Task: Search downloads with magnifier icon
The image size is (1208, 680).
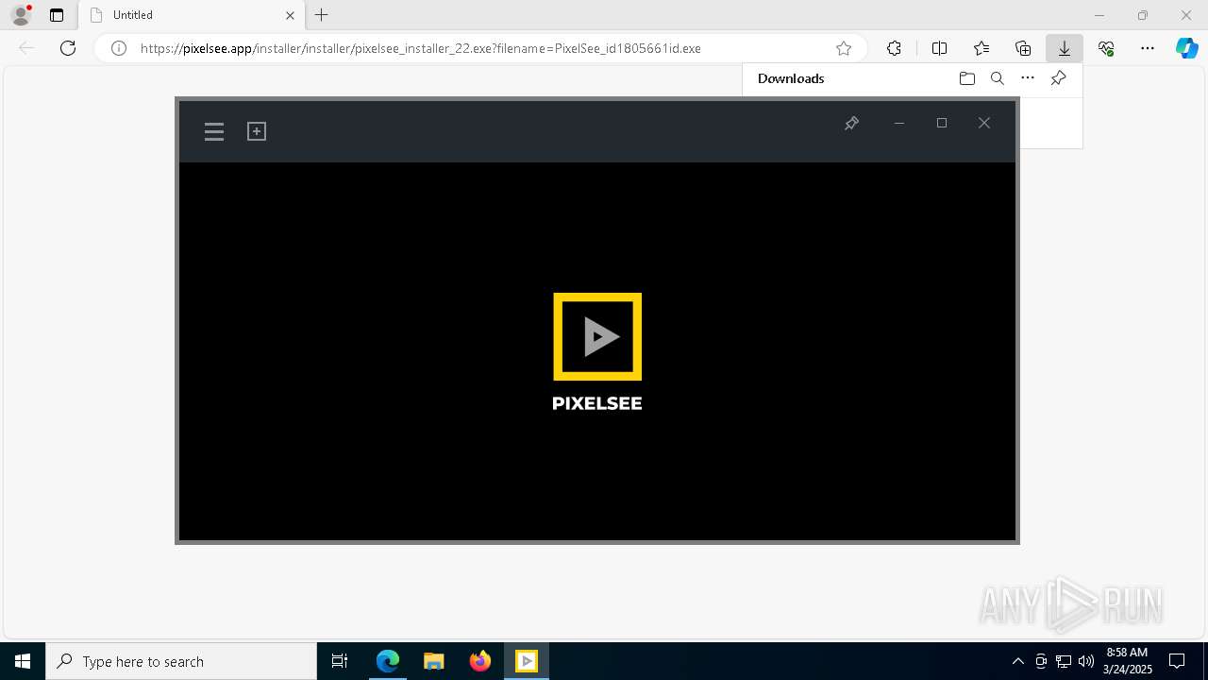Action: (998, 78)
